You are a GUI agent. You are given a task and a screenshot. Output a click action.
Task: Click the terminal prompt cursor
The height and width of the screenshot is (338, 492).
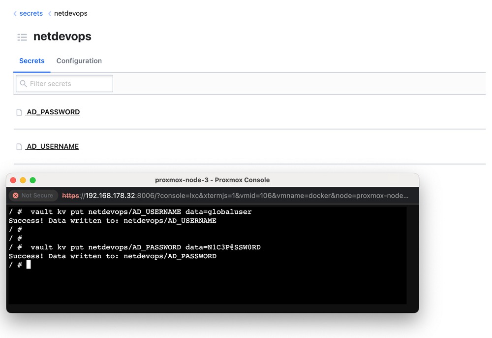coord(28,265)
